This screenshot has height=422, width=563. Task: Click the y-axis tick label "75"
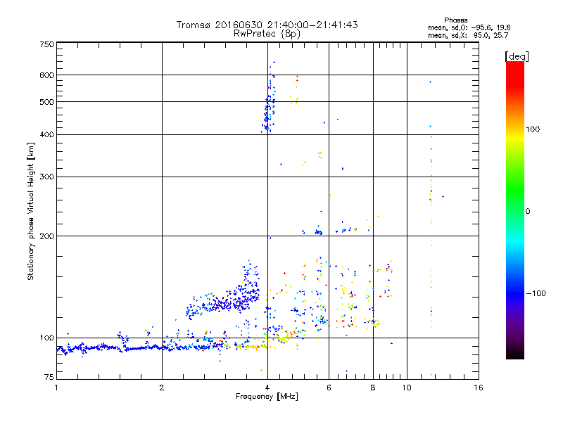49,377
